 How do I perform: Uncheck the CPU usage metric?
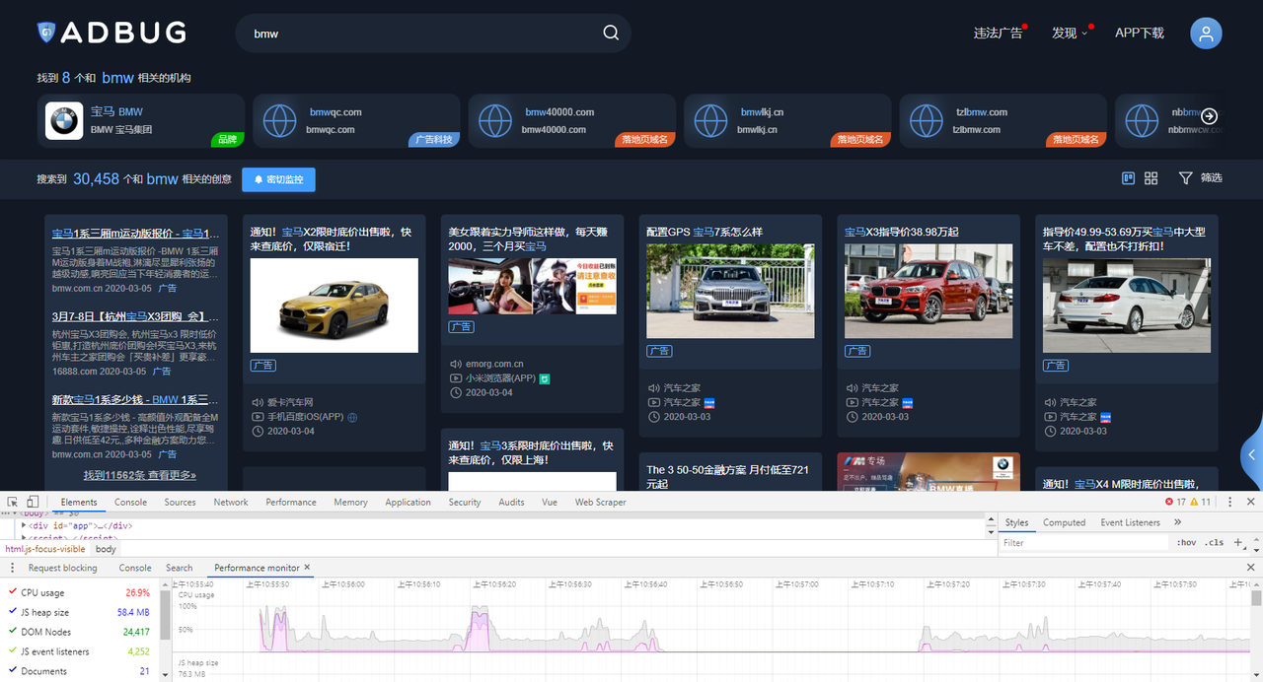tap(13, 592)
